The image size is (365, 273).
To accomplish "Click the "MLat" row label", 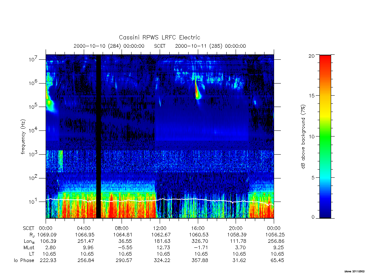I will (x=29, y=247).
